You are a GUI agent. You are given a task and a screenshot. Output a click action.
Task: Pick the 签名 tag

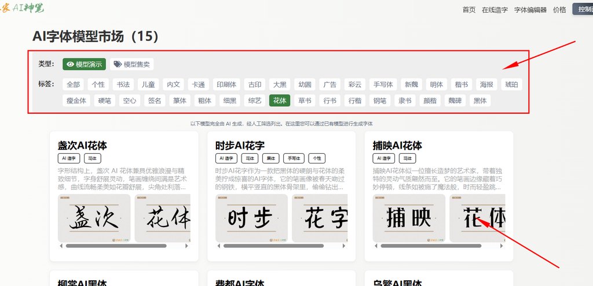coord(155,101)
